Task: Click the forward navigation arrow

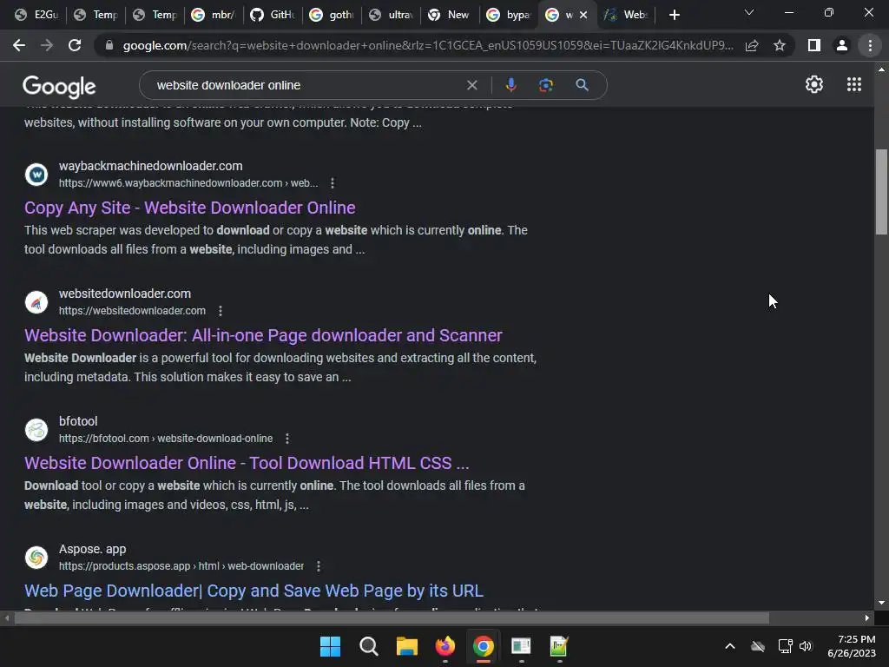Action: pyautogui.click(x=47, y=45)
